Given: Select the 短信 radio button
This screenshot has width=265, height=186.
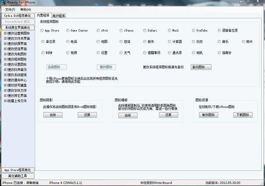Looking at the screenshot, I should (x=121, y=41).
